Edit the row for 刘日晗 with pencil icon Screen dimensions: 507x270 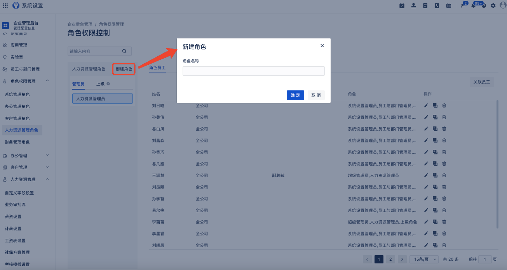426,106
